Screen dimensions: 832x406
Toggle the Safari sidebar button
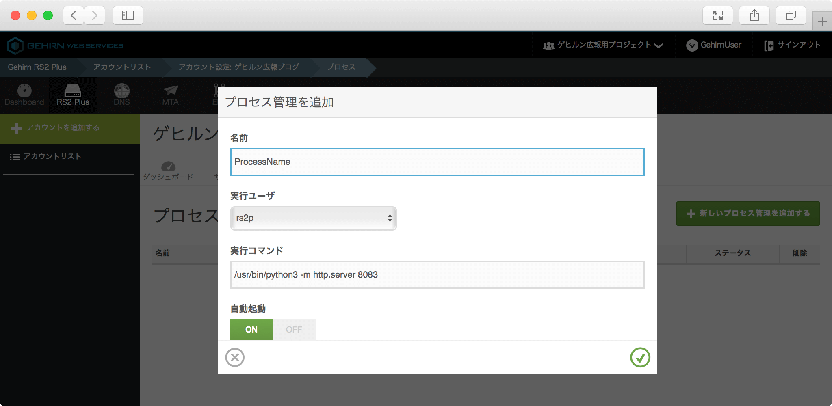click(128, 16)
